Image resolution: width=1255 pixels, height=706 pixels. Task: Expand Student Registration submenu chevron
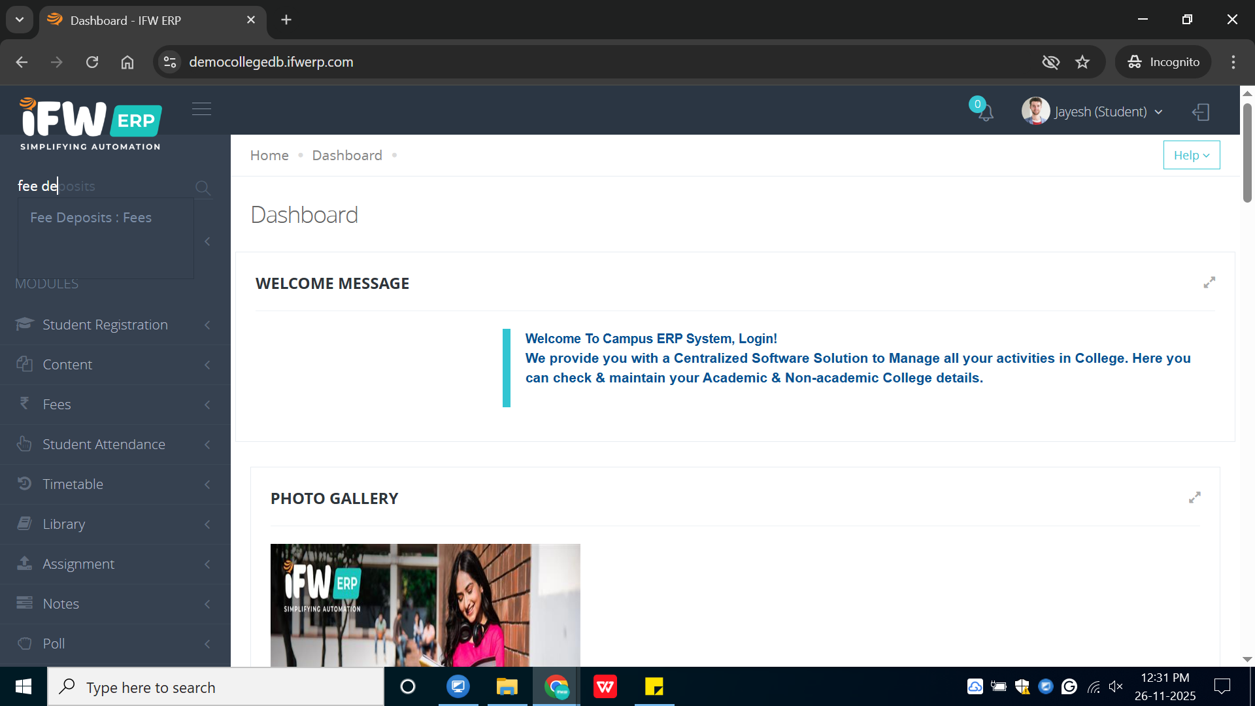(208, 325)
